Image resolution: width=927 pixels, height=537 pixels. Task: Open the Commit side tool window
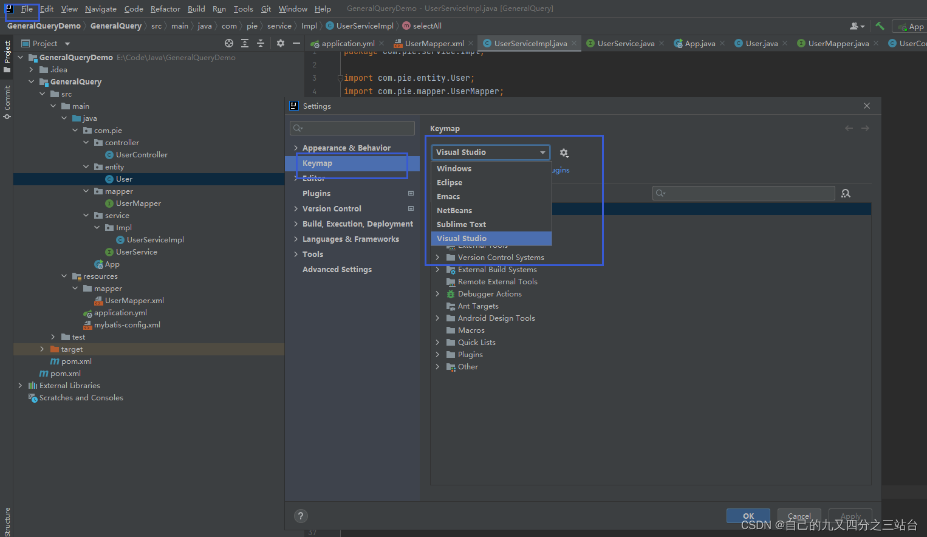[7, 102]
